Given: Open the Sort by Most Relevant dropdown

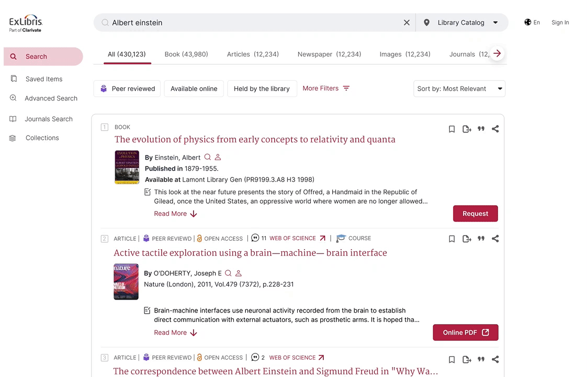Looking at the screenshot, I should (459, 88).
